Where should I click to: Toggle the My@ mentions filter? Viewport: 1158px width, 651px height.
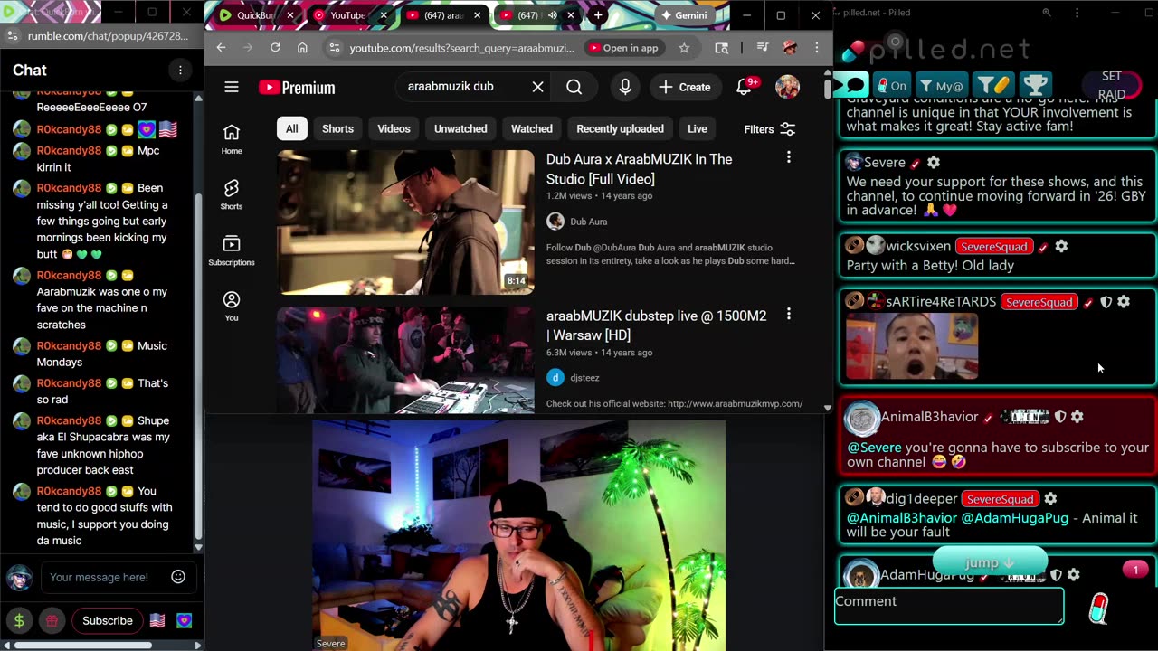pos(941,85)
